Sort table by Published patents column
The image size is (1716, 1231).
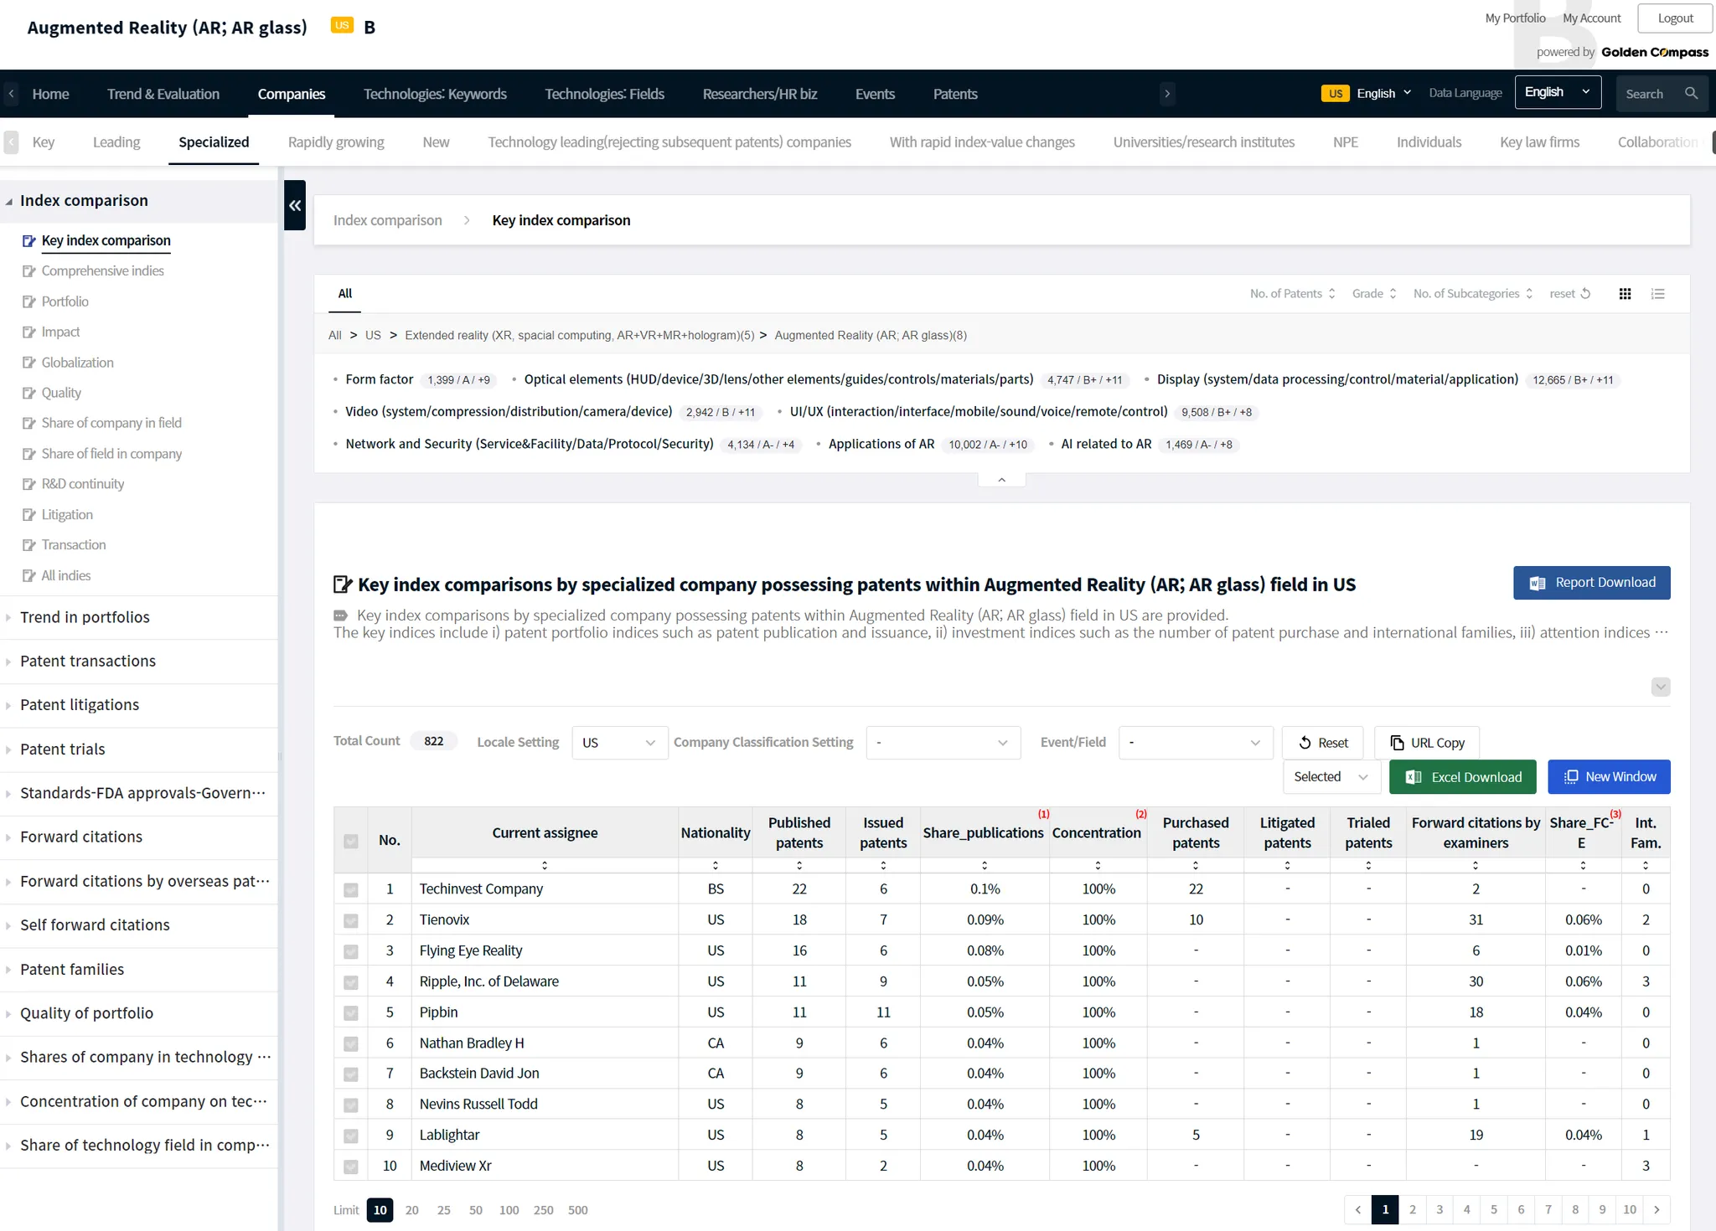[x=799, y=865]
